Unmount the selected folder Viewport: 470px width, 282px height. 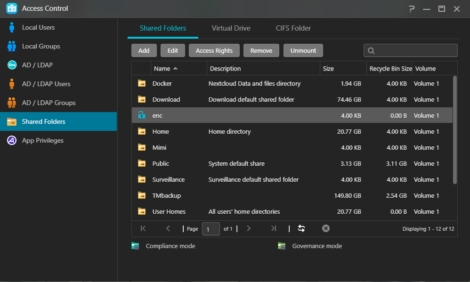(303, 50)
